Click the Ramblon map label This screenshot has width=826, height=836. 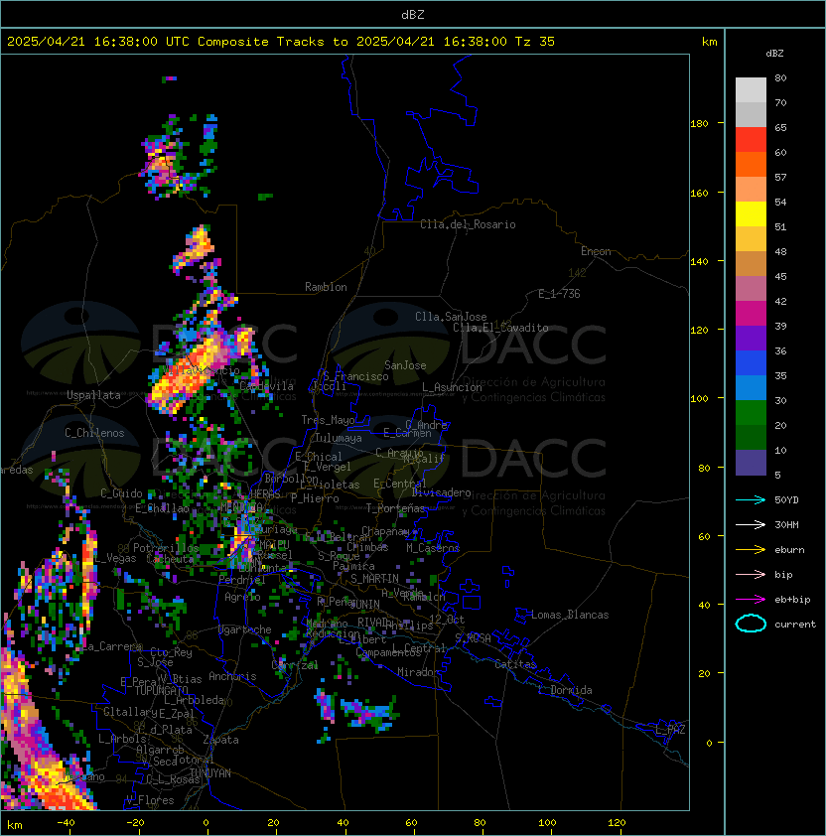(326, 287)
